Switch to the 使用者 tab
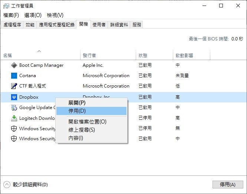 (99, 25)
